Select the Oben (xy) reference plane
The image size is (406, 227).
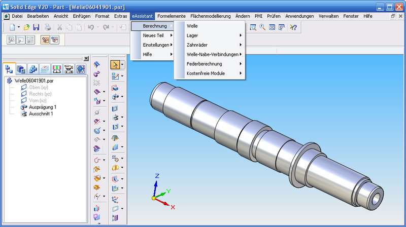pos(35,88)
